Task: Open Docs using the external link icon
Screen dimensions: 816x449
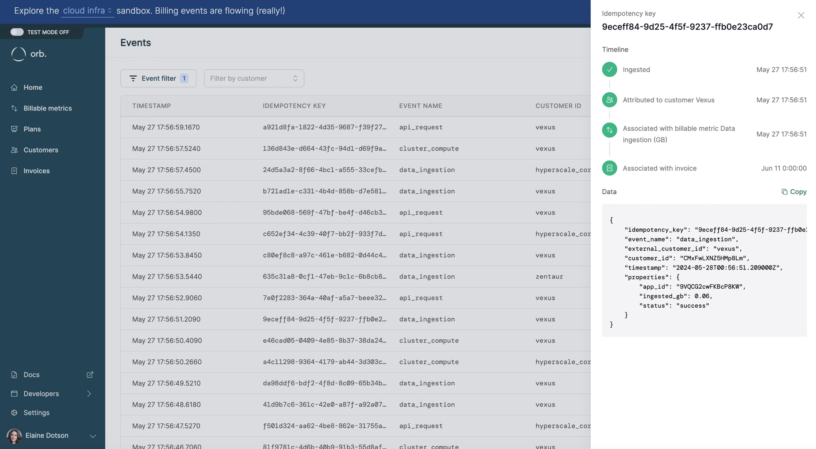Action: [90, 375]
